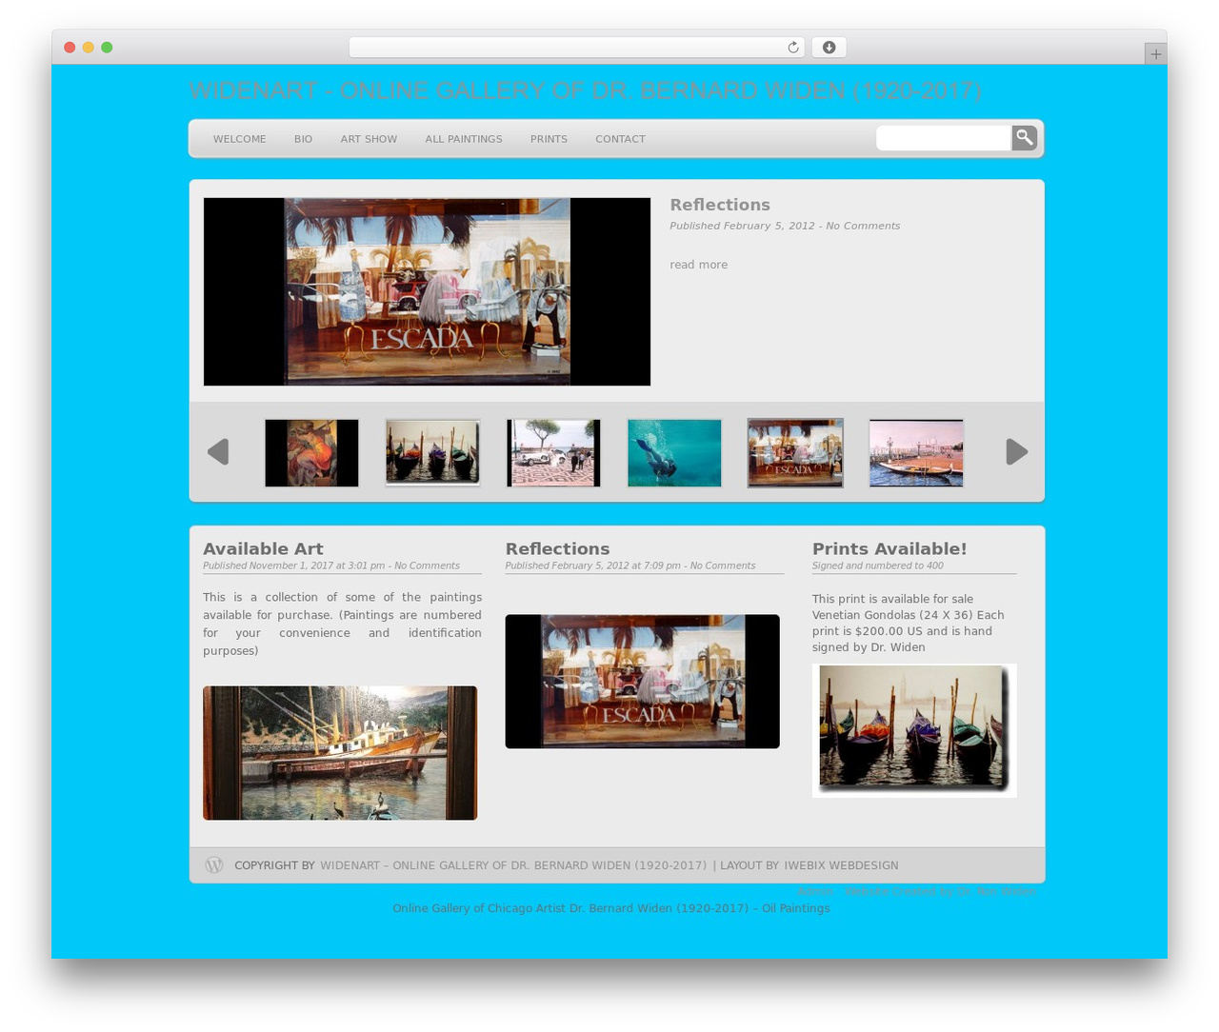This screenshot has height=1032, width=1219.
Task: Click No Comments under Available Art
Action: (x=427, y=566)
